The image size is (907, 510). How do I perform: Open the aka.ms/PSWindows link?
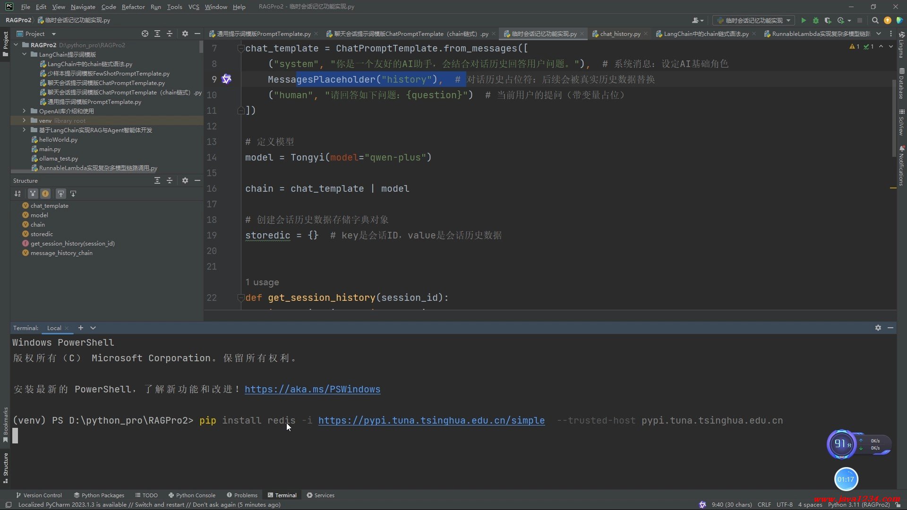pos(312,389)
